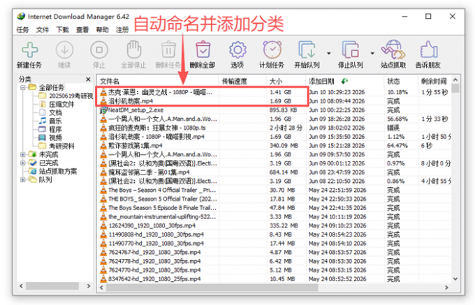Open dropdown arrow next to 开始队列

pos(329,54)
